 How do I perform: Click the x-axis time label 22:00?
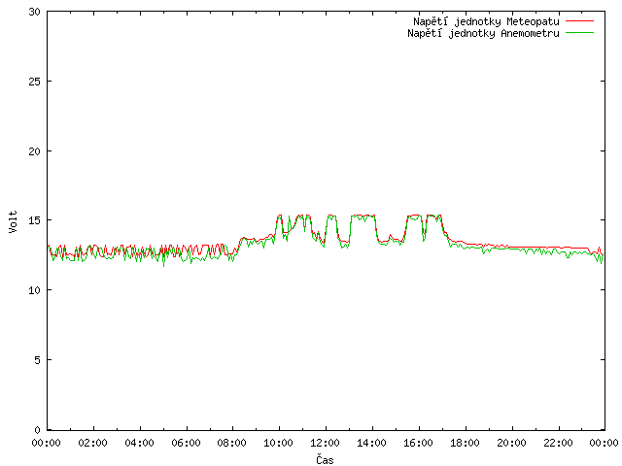[558, 443]
